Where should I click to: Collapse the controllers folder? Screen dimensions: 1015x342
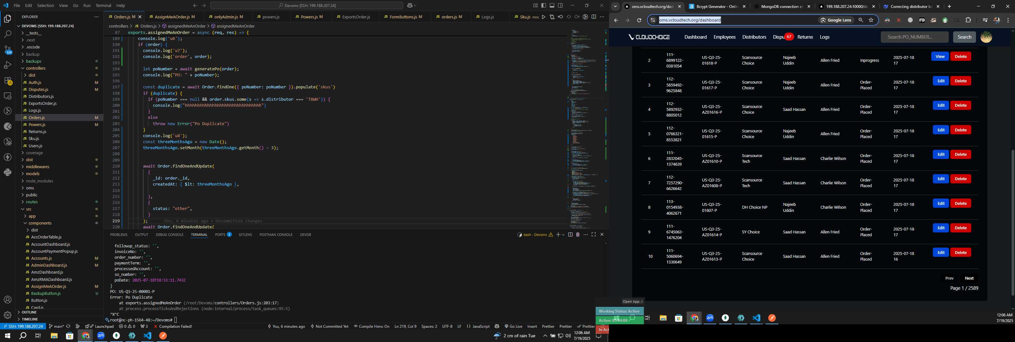tap(36, 68)
